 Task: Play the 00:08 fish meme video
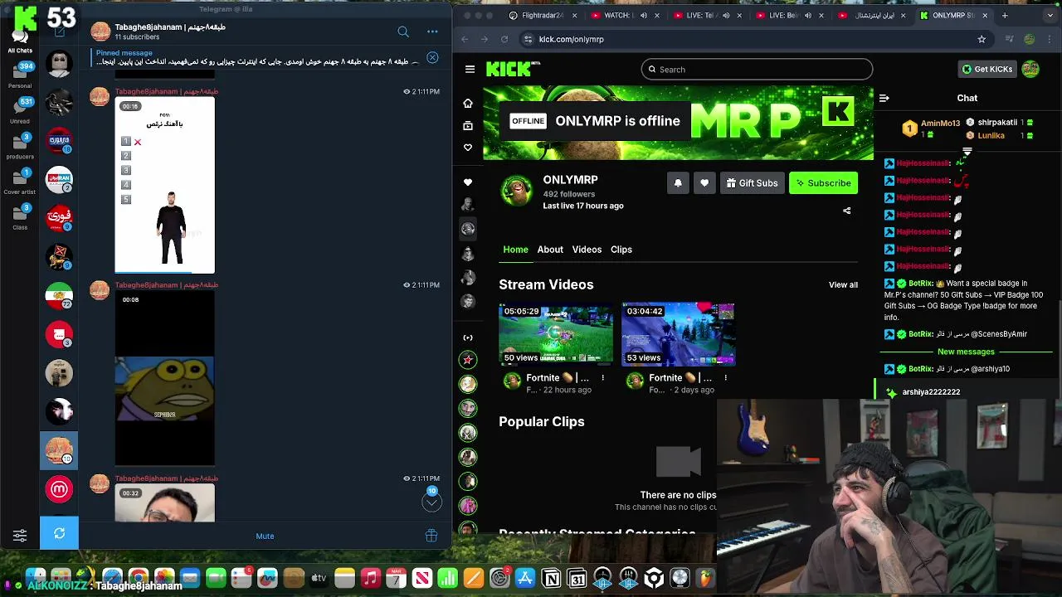[x=164, y=378]
